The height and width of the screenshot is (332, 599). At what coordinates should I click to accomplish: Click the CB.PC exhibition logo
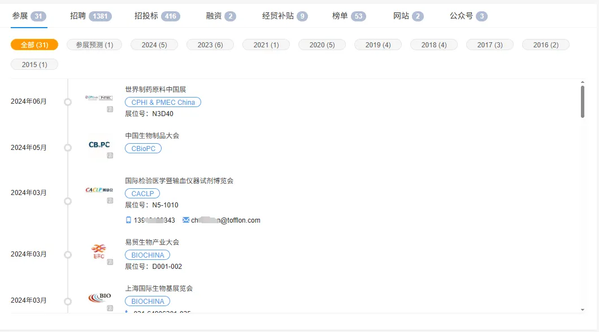click(99, 145)
